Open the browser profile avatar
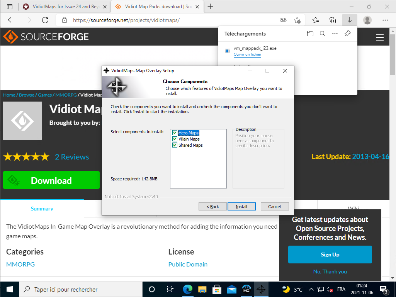396x297 pixels. point(367,20)
